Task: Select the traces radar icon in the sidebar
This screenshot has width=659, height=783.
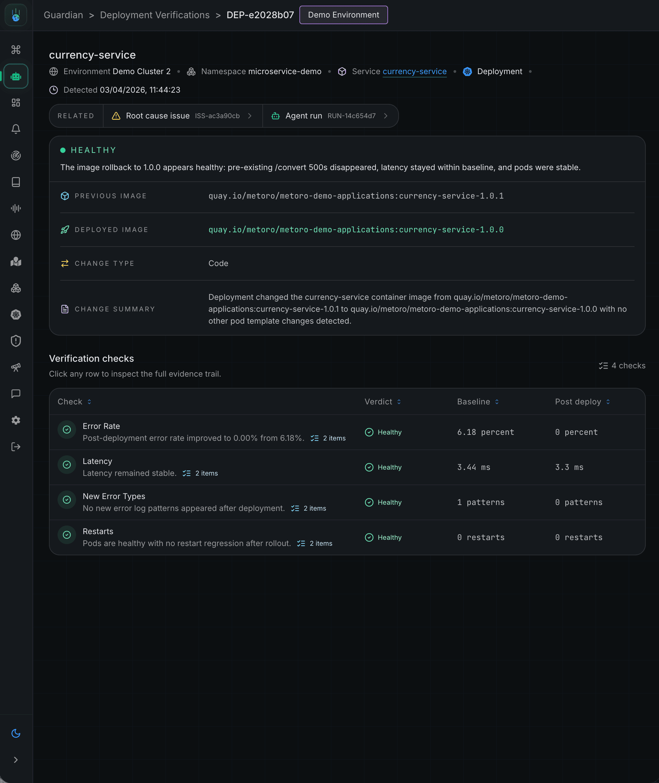Action: [16, 156]
